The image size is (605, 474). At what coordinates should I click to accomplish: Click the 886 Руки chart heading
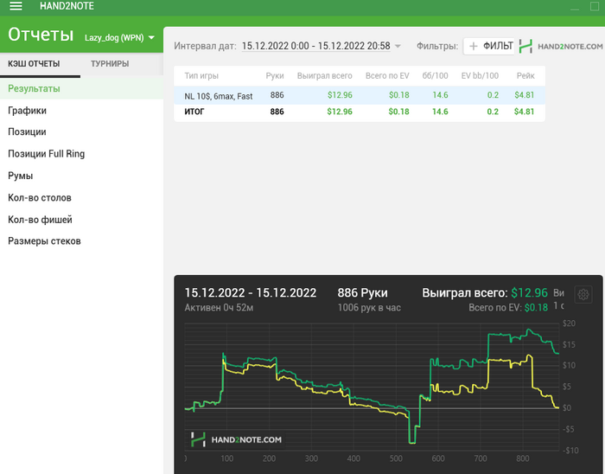(362, 293)
